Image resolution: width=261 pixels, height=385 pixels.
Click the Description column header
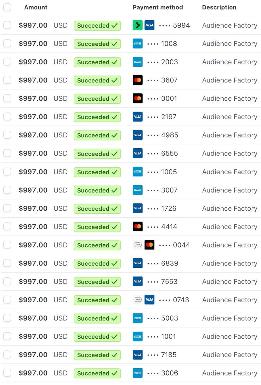[219, 7]
